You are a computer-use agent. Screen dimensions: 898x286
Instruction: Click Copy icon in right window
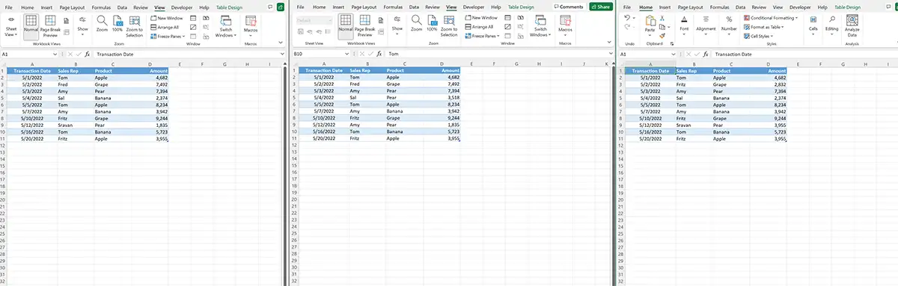tap(662, 27)
